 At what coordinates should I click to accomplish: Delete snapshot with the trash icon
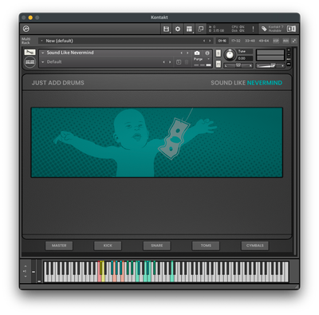[187, 62]
